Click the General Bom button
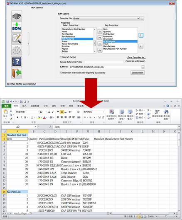The width and height of the screenshot is (182, 220). click(x=138, y=73)
